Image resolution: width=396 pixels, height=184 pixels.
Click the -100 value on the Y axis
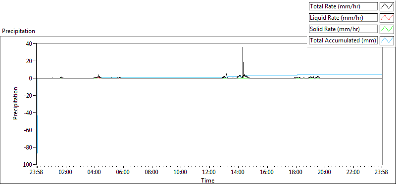pos(27,165)
